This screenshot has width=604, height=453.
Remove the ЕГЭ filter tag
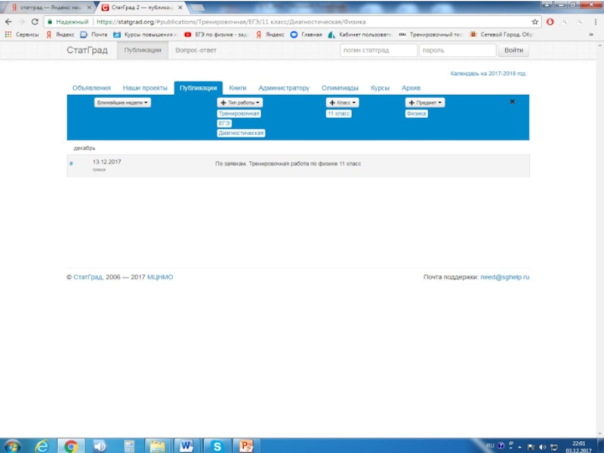(x=224, y=123)
